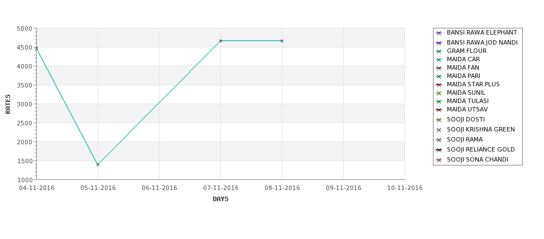Click the DAYS axis title
Image resolution: width=544 pixels, height=239 pixels.
click(220, 199)
